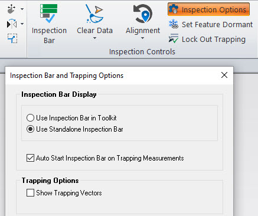258x216 pixels.
Task: Click the Lock Out Trapping label
Action: click(214, 40)
